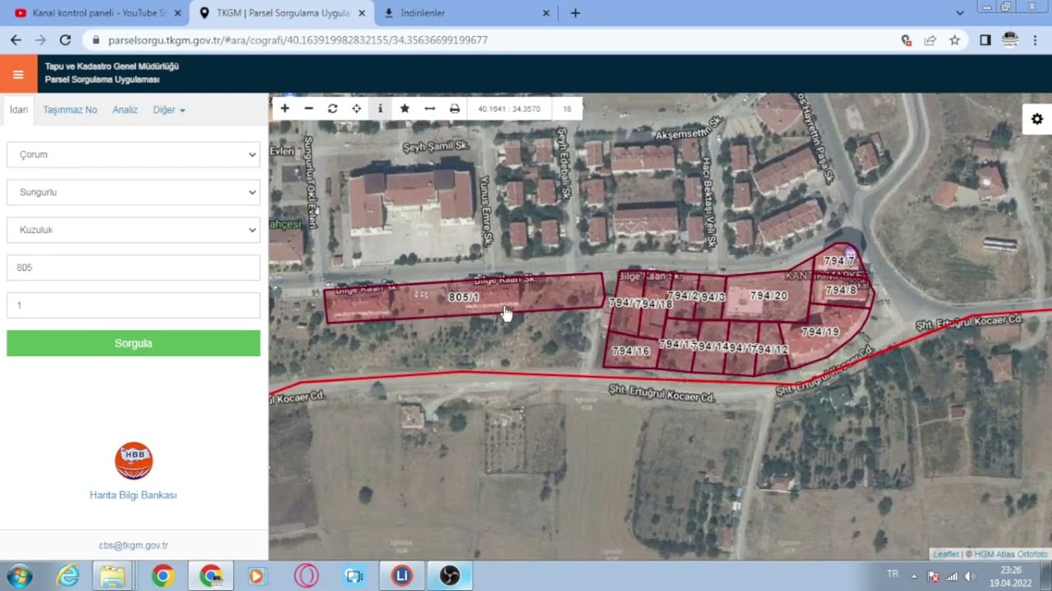Open Action Center flag tray icon
The image size is (1052, 591).
(934, 576)
